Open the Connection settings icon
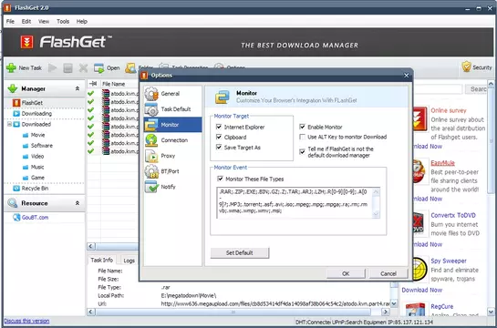Screen dimensions: 497x328 (x=151, y=140)
